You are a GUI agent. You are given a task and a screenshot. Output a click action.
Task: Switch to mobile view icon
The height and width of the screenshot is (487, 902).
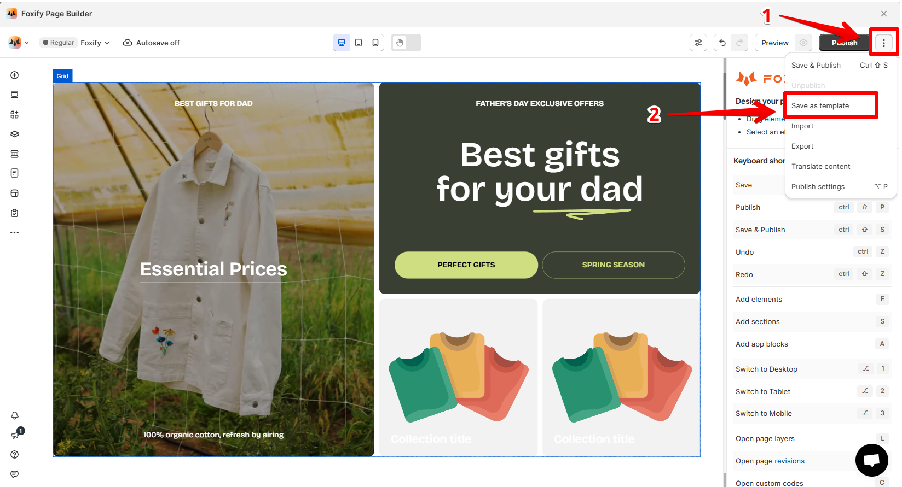click(x=375, y=43)
